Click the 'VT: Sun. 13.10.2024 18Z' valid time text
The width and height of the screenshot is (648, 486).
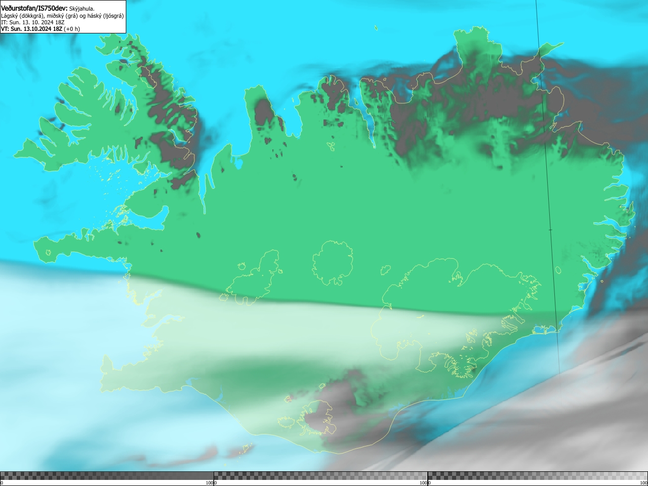pyautogui.click(x=31, y=29)
